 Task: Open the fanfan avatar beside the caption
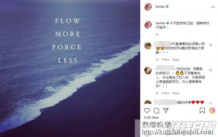point(148,25)
